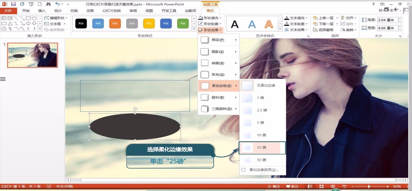412x191 pixels.
Task: Expand the shape styles gallery more arrow
Action: point(194,29)
